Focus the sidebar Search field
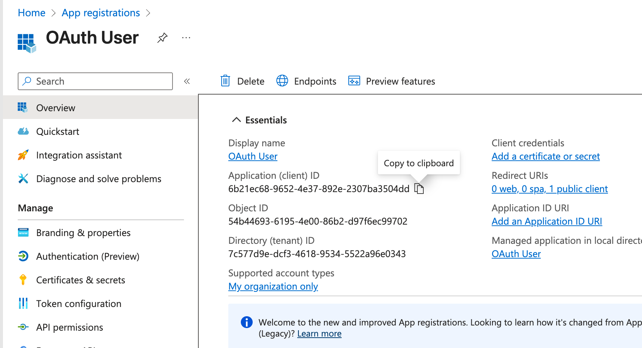This screenshot has height=348, width=642. [95, 81]
